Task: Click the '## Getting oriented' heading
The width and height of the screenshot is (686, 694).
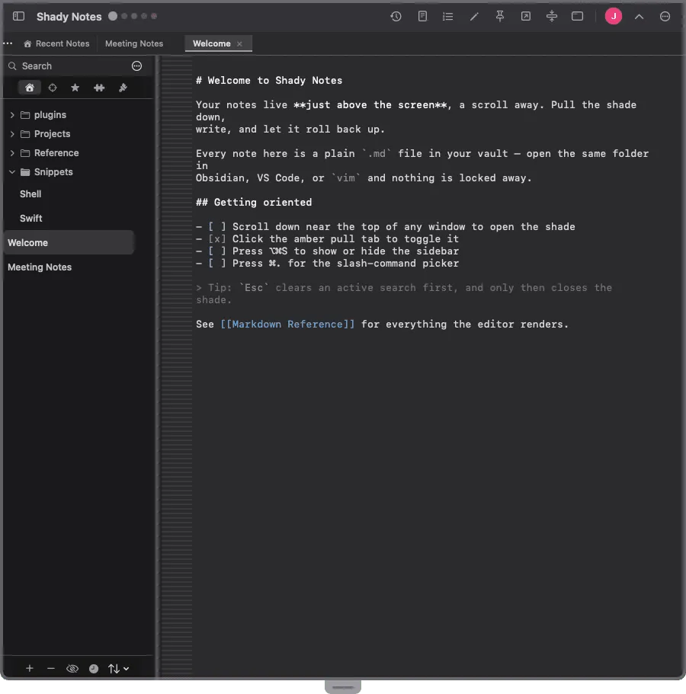Action: [254, 203]
